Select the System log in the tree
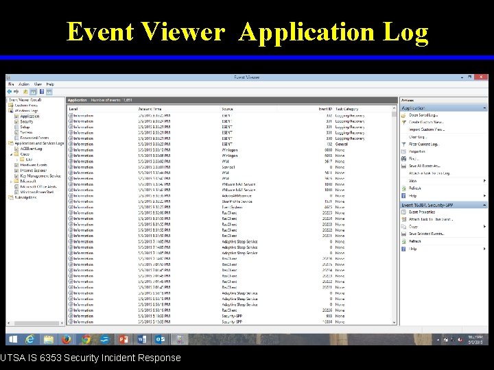494x370 pixels. point(26,132)
